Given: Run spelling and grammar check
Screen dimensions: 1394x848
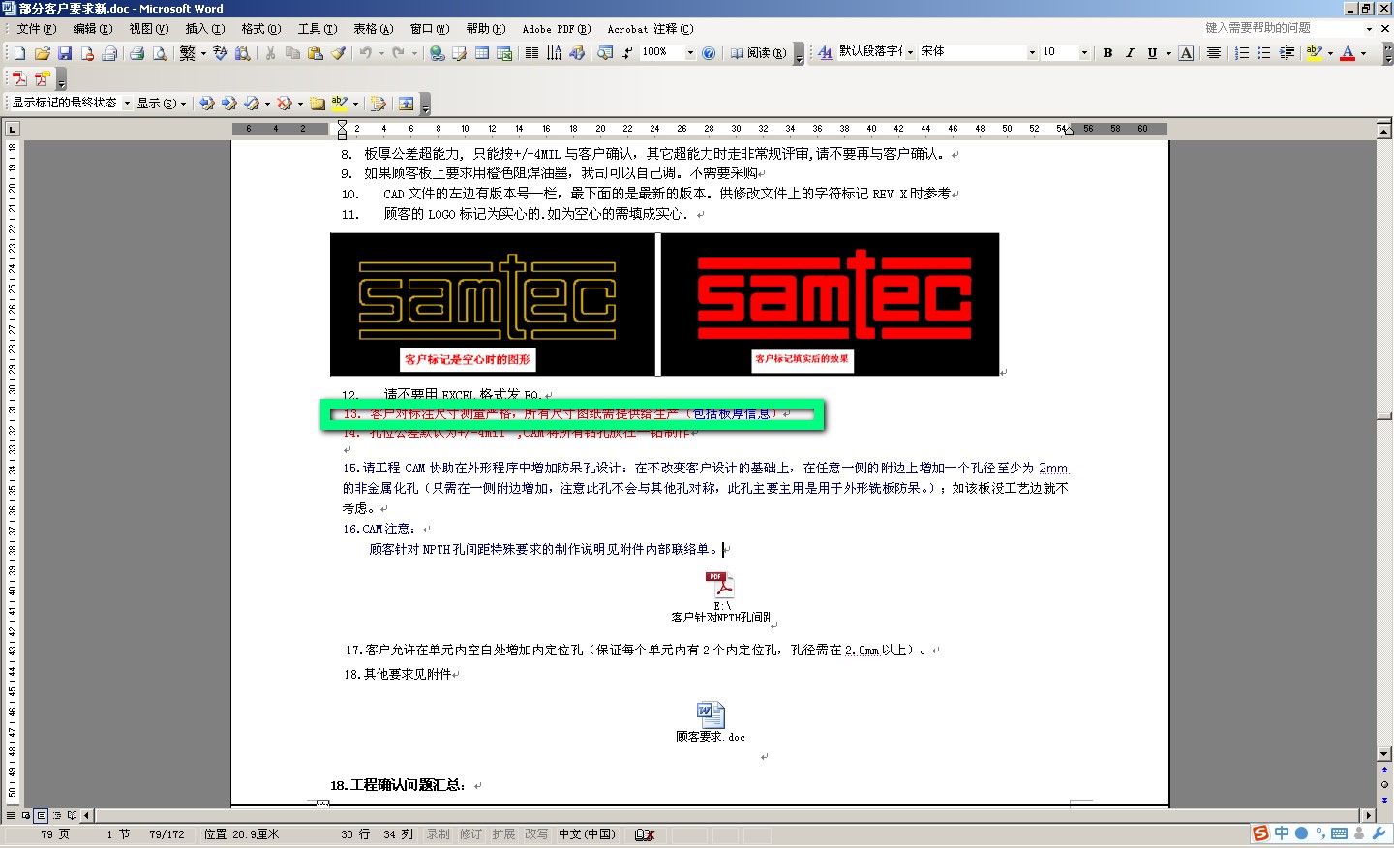Looking at the screenshot, I should [220, 53].
